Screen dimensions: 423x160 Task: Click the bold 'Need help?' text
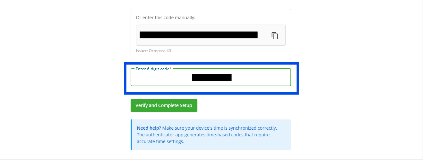(149, 128)
